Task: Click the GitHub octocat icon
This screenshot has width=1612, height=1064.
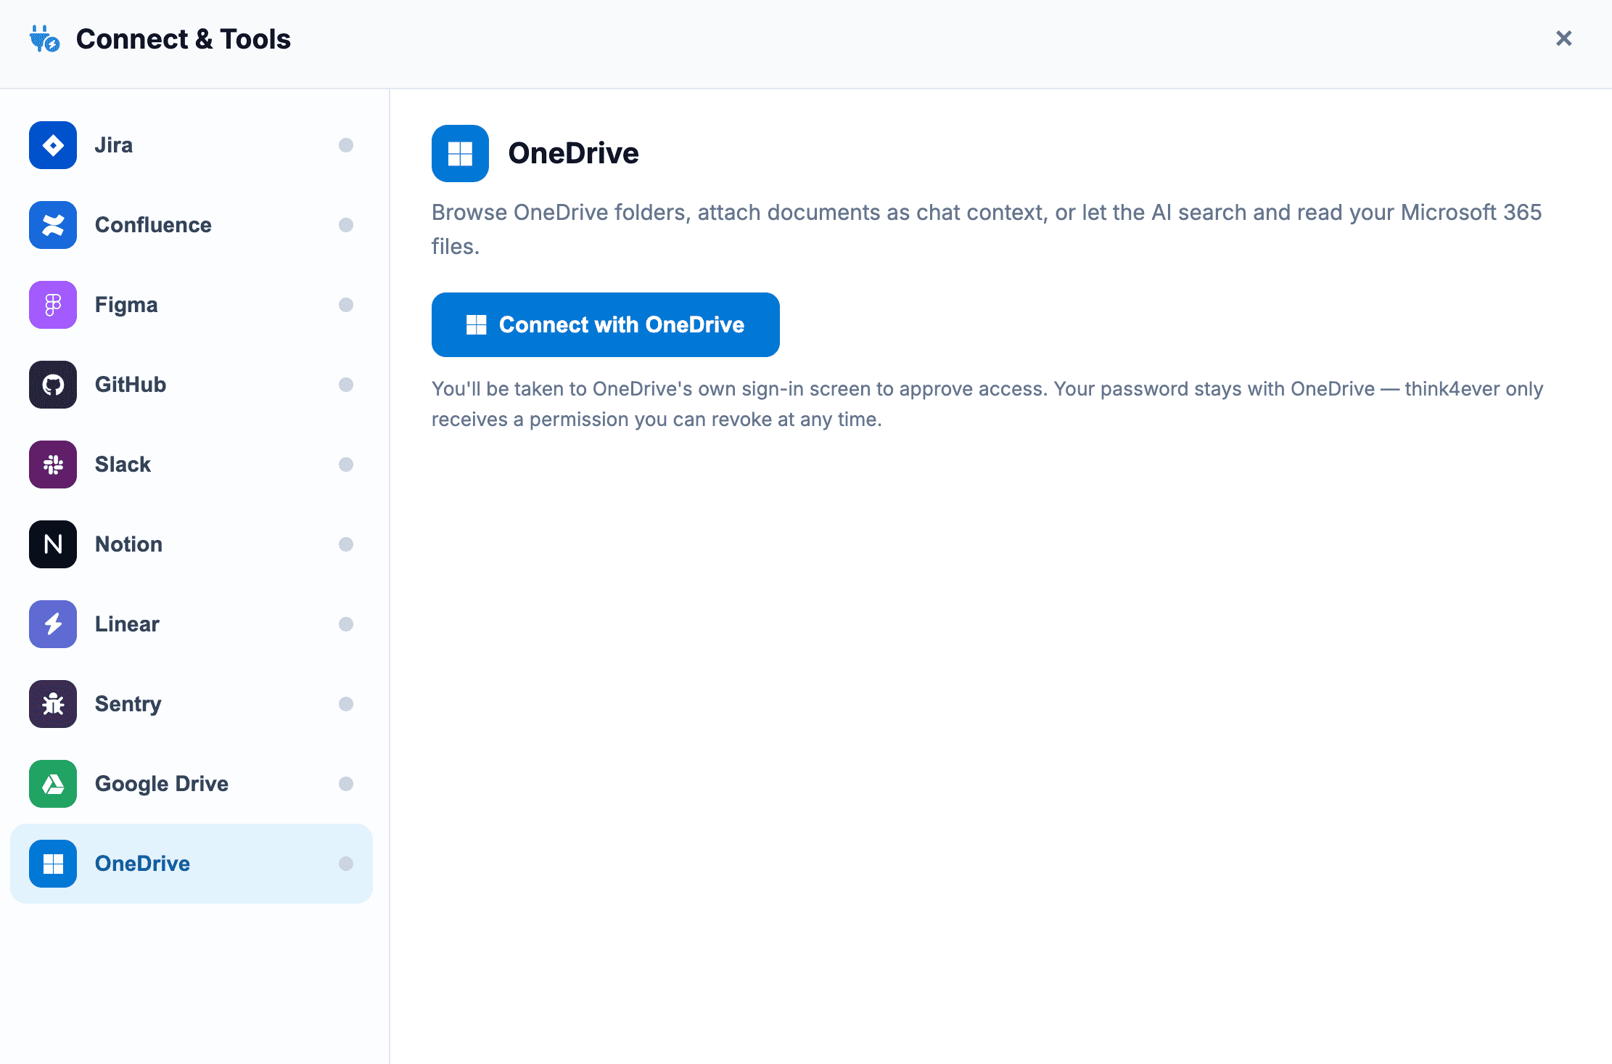Action: pyautogui.click(x=53, y=385)
